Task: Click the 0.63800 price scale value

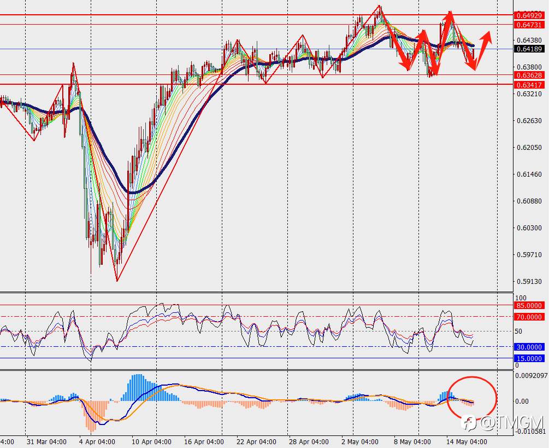Action: point(529,67)
